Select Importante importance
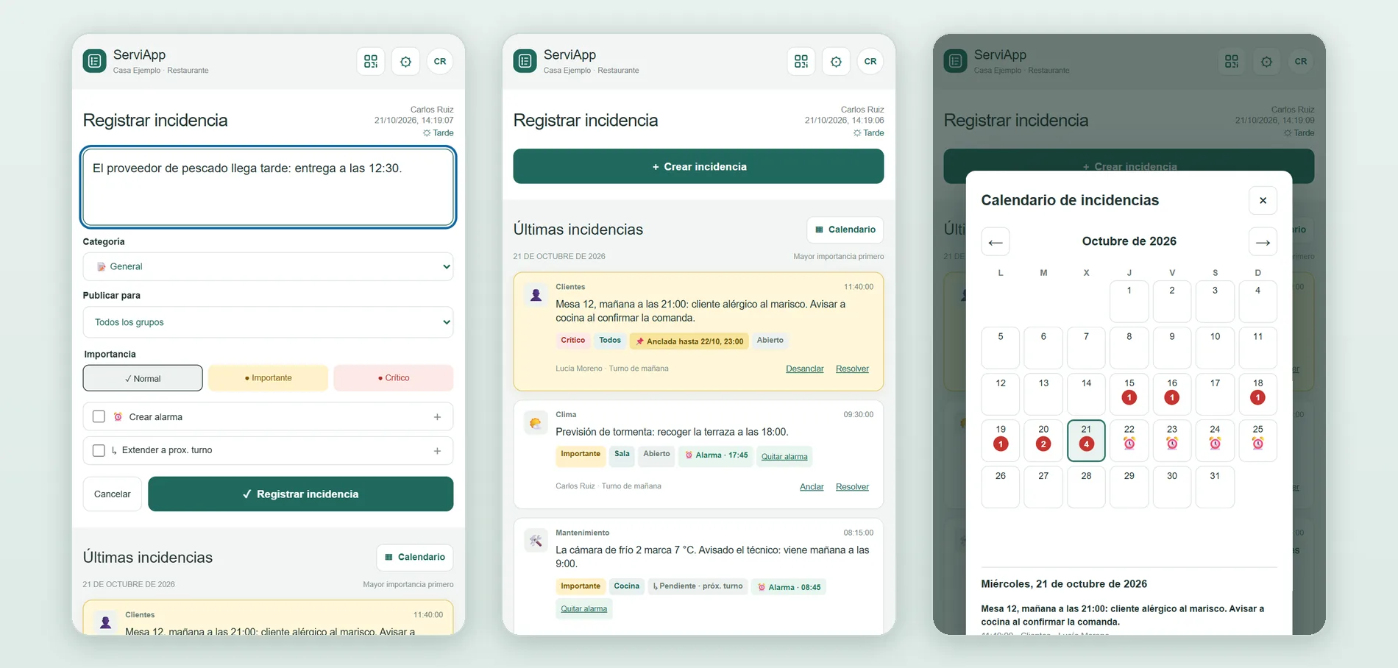 [x=268, y=378]
